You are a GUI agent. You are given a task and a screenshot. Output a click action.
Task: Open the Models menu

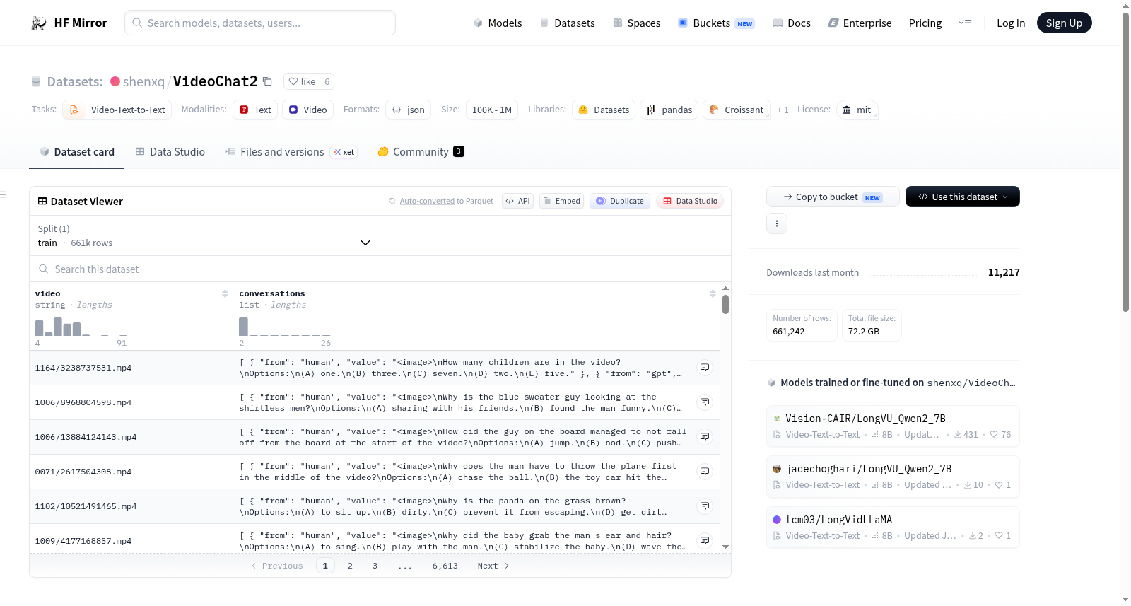coord(497,23)
